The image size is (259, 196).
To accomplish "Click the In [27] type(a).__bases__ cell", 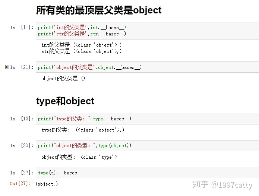I will (x=147, y=173).
